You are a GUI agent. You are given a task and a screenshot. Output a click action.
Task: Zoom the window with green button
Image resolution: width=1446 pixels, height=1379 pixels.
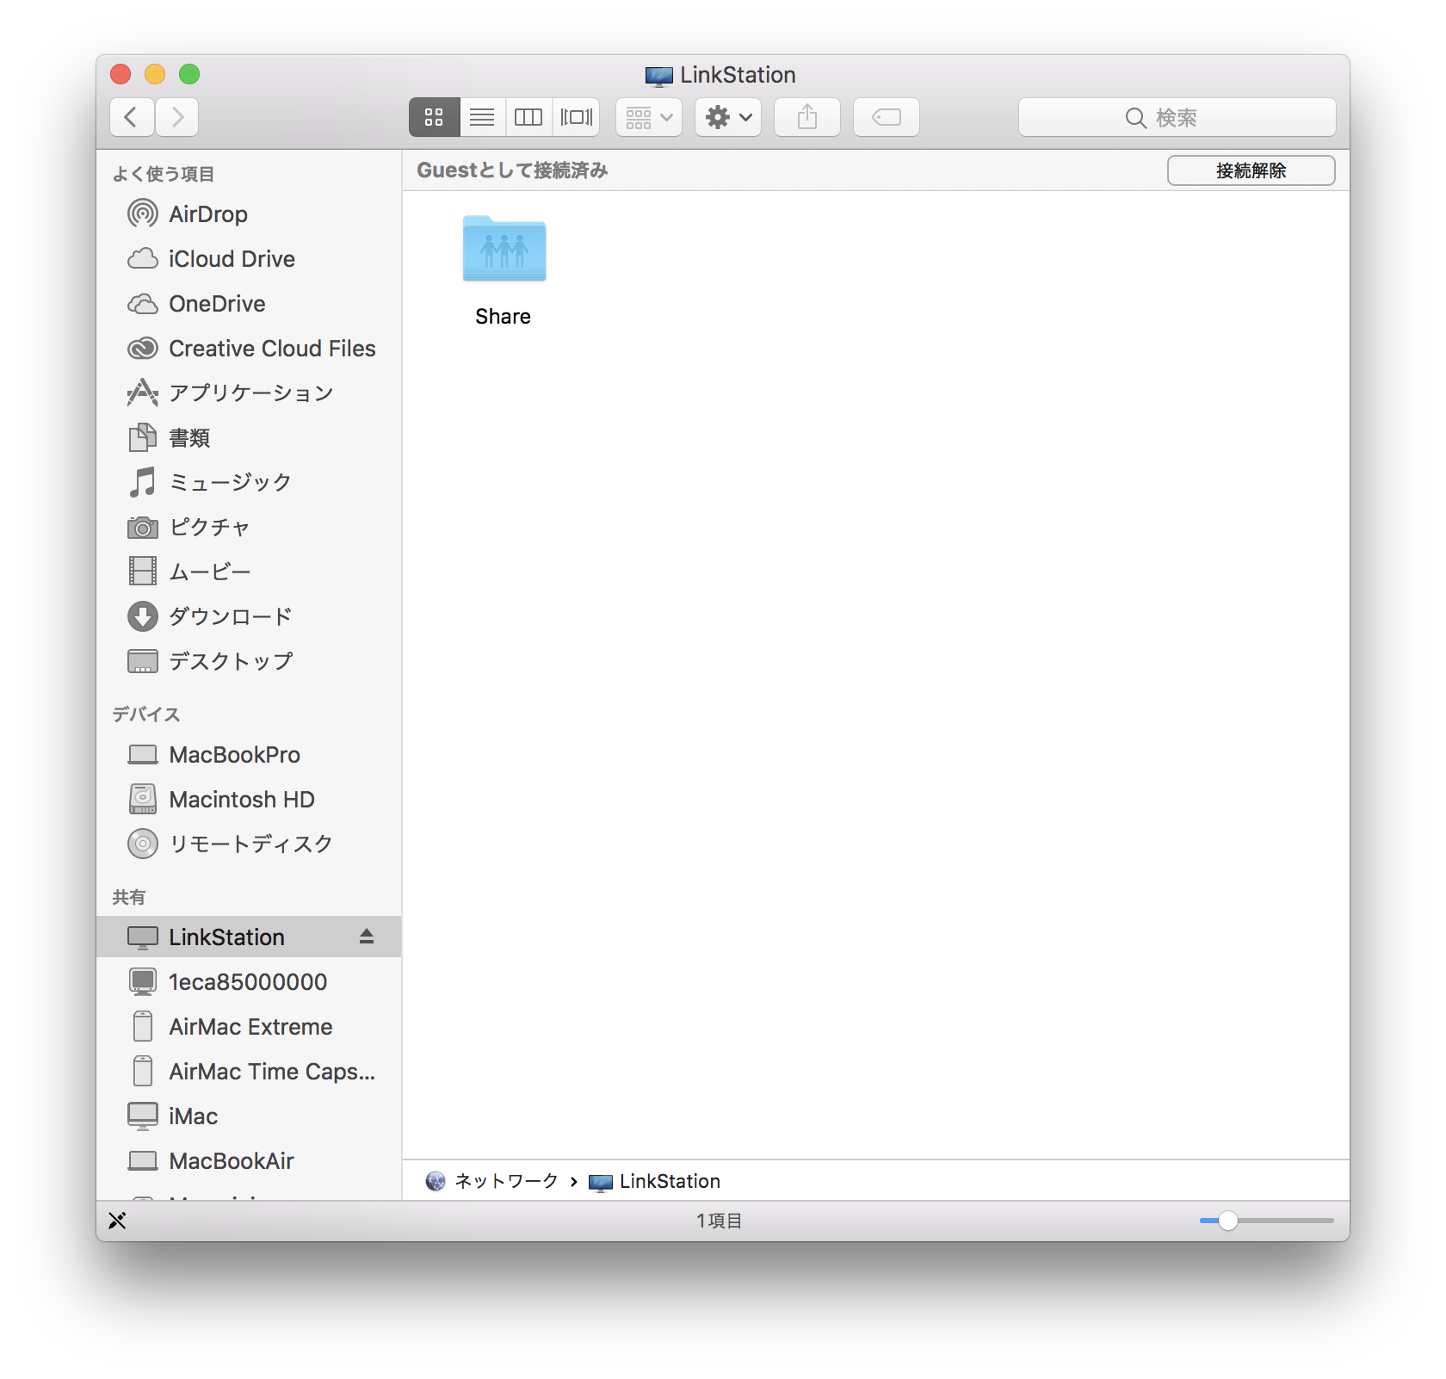(189, 74)
